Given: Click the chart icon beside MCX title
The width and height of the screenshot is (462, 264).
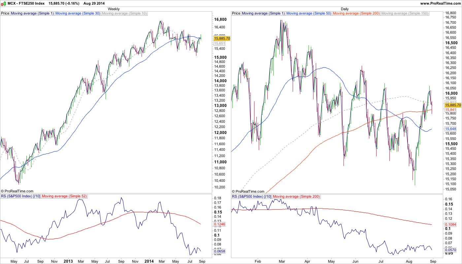Looking at the screenshot, I should [4, 3].
